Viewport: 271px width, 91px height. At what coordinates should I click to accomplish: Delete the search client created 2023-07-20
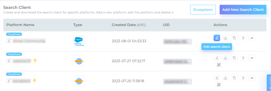point(243,78)
